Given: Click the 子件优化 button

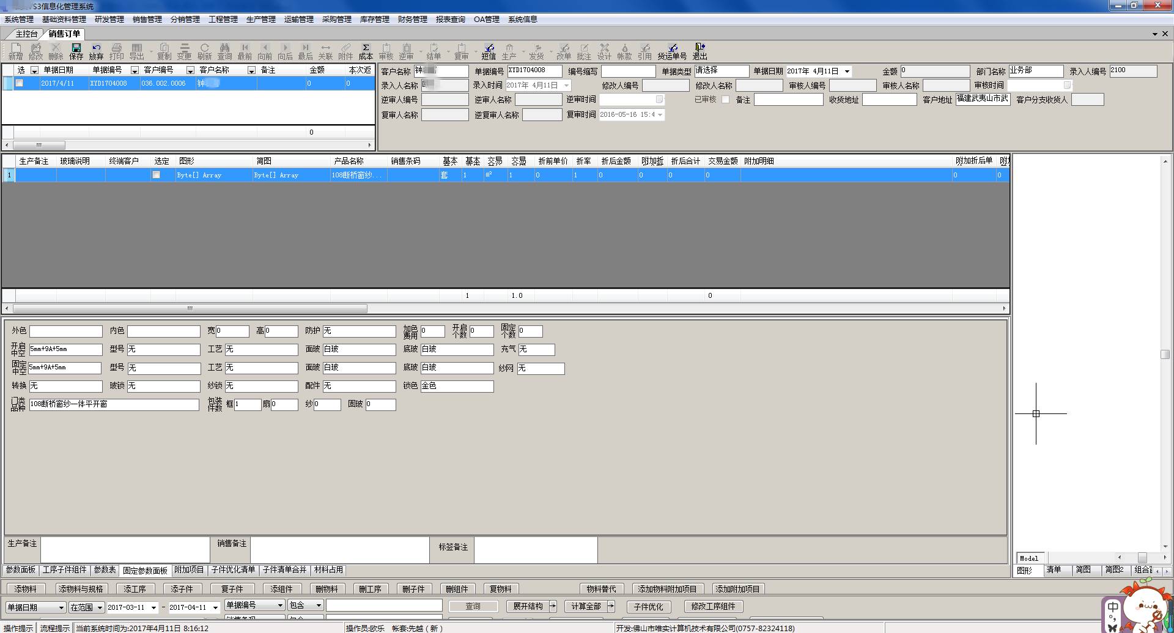Looking at the screenshot, I should click(648, 606).
